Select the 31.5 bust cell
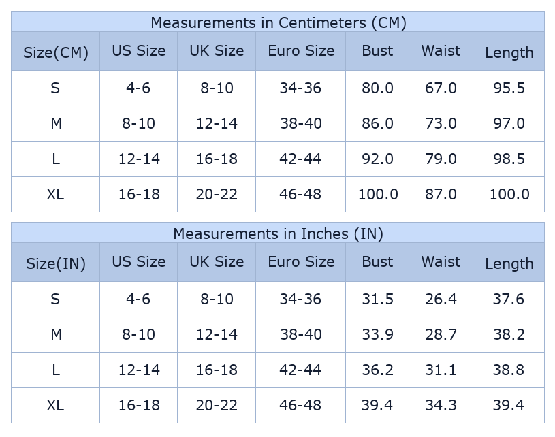Screen dimensions: 555x437 [x=377, y=300]
